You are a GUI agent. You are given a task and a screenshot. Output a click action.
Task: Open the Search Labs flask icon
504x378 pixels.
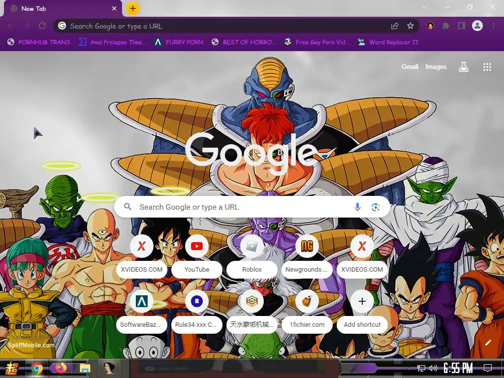(x=464, y=67)
